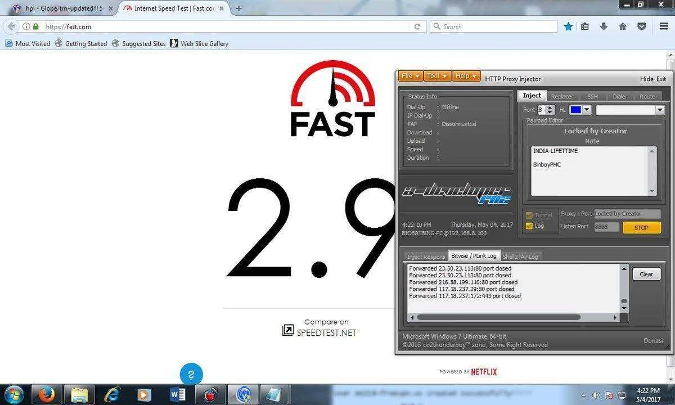
Task: Click the Donasi link
Action: 653,340
